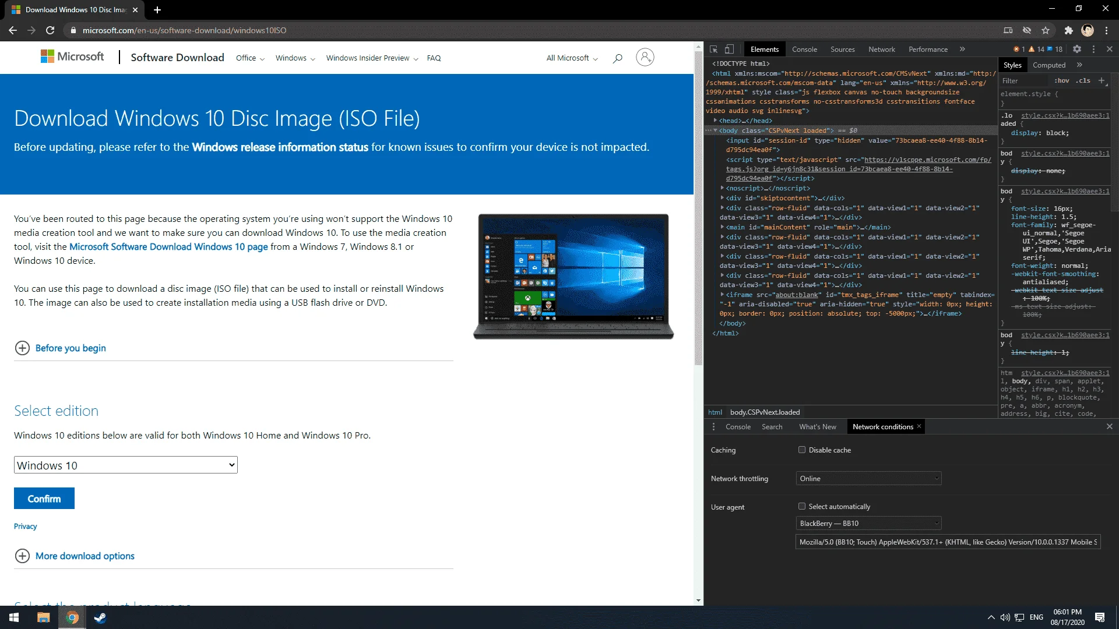
Task: Expand the Windows menu
Action: click(x=295, y=58)
